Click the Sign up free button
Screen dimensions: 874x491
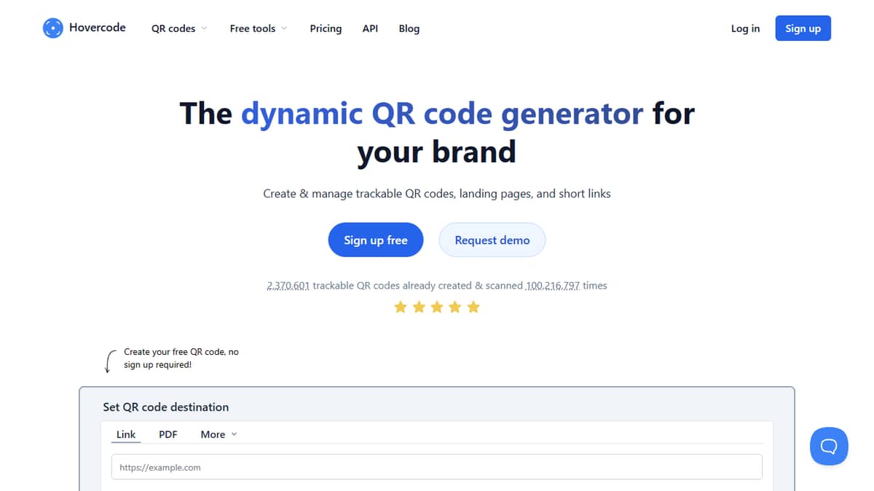pyautogui.click(x=376, y=240)
